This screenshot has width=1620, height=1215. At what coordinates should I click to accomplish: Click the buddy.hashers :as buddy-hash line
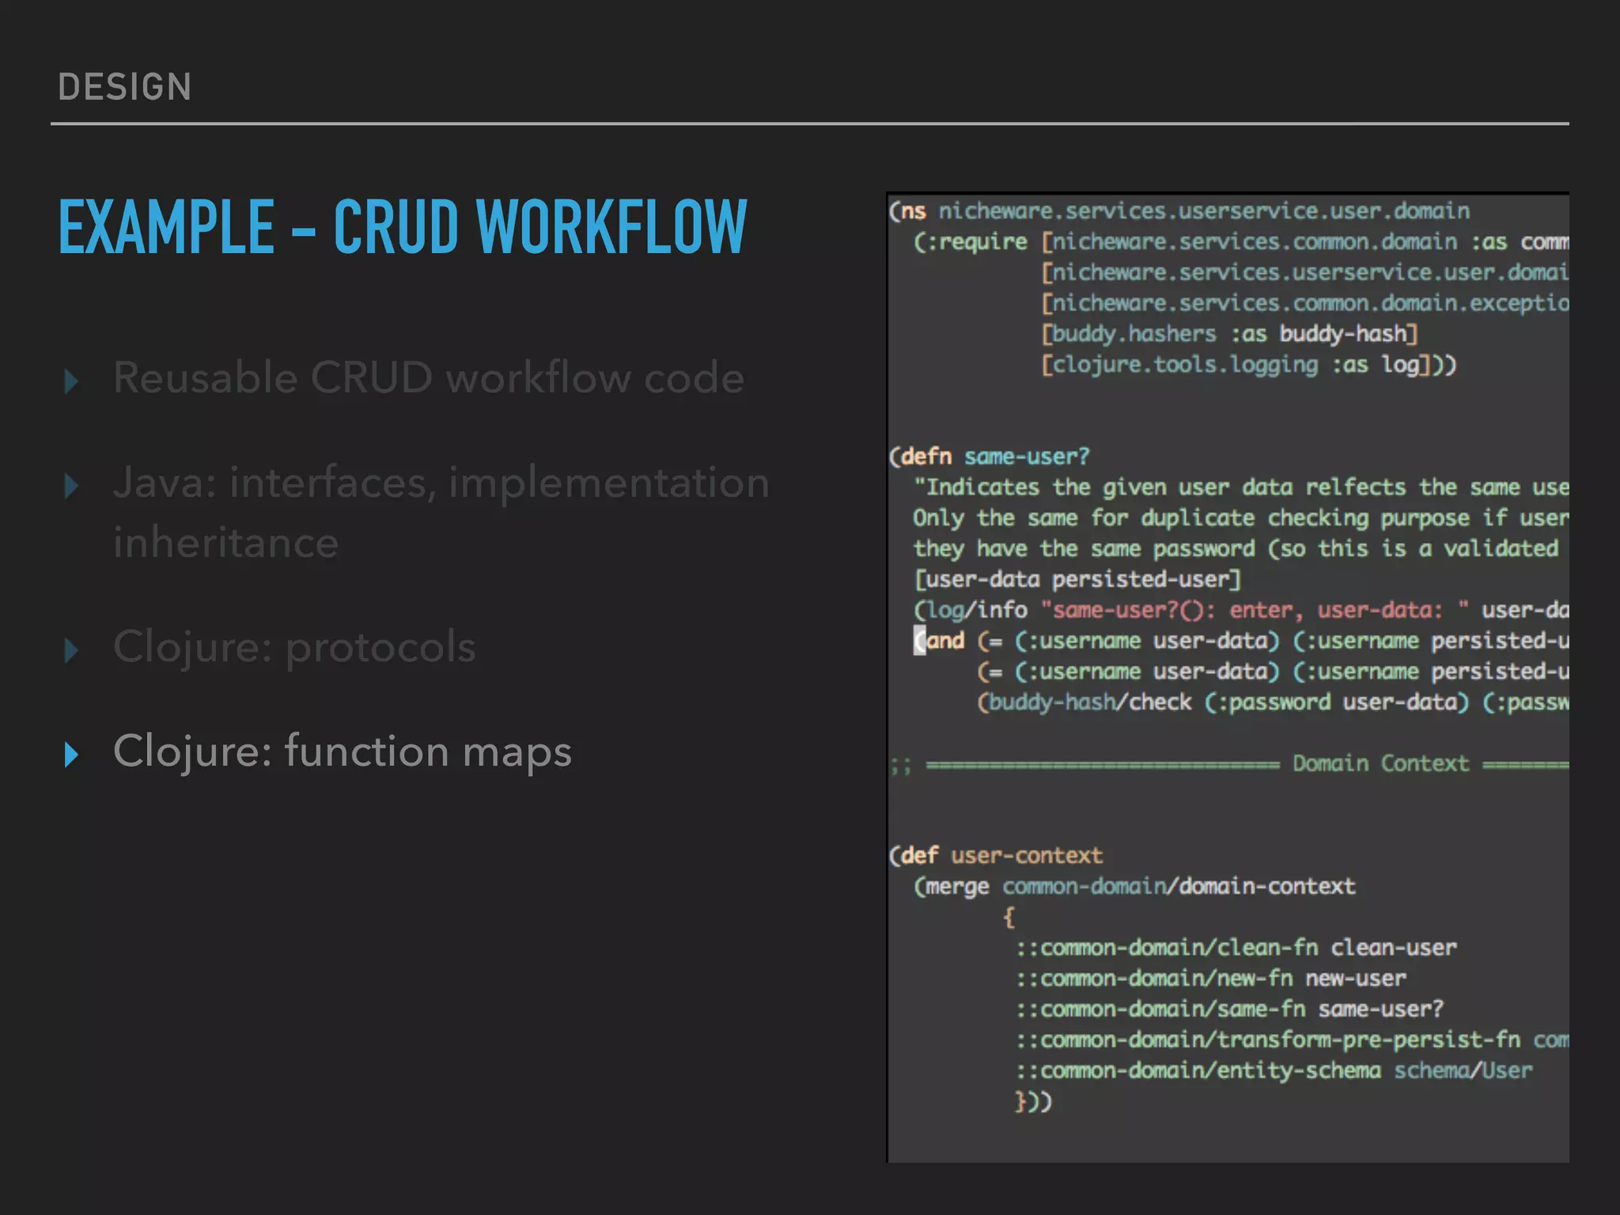tap(1230, 334)
